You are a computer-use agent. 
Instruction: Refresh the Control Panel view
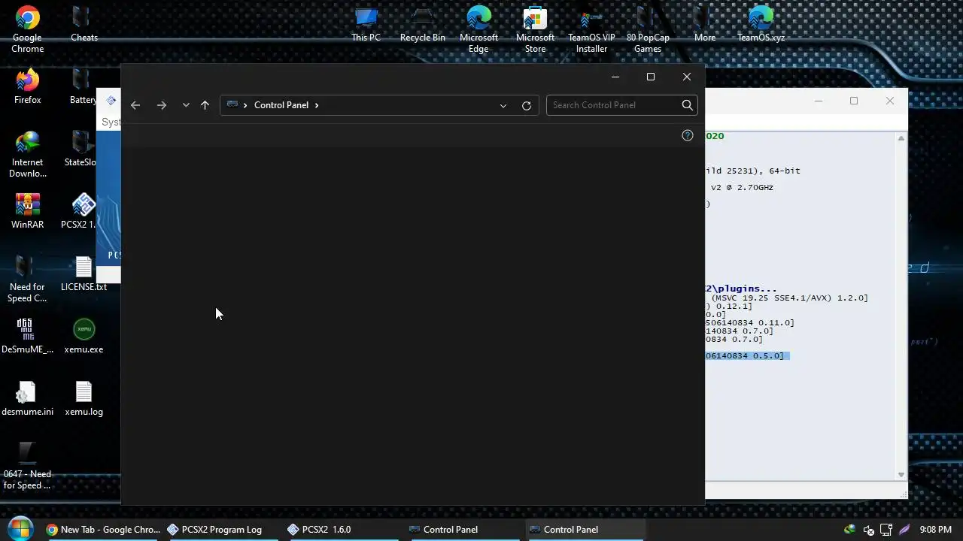coord(527,105)
